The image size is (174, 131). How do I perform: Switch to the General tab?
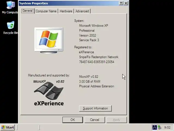(27, 11)
